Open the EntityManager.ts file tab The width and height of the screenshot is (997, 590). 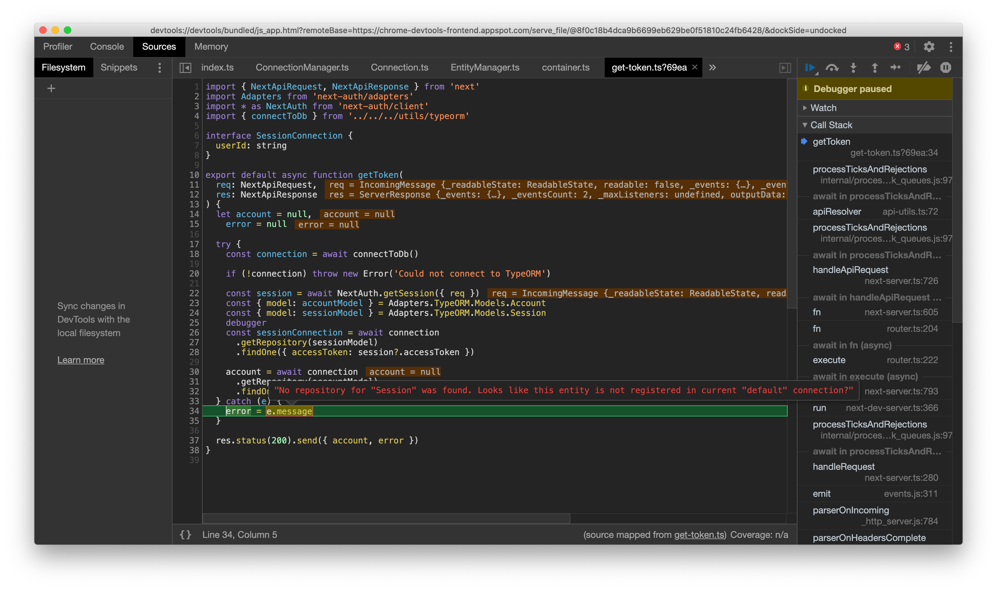[485, 67]
